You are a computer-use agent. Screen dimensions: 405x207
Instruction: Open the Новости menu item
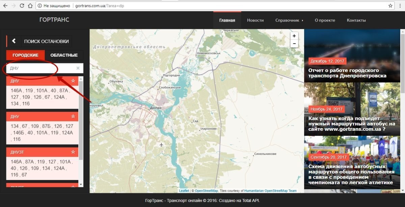click(x=255, y=20)
